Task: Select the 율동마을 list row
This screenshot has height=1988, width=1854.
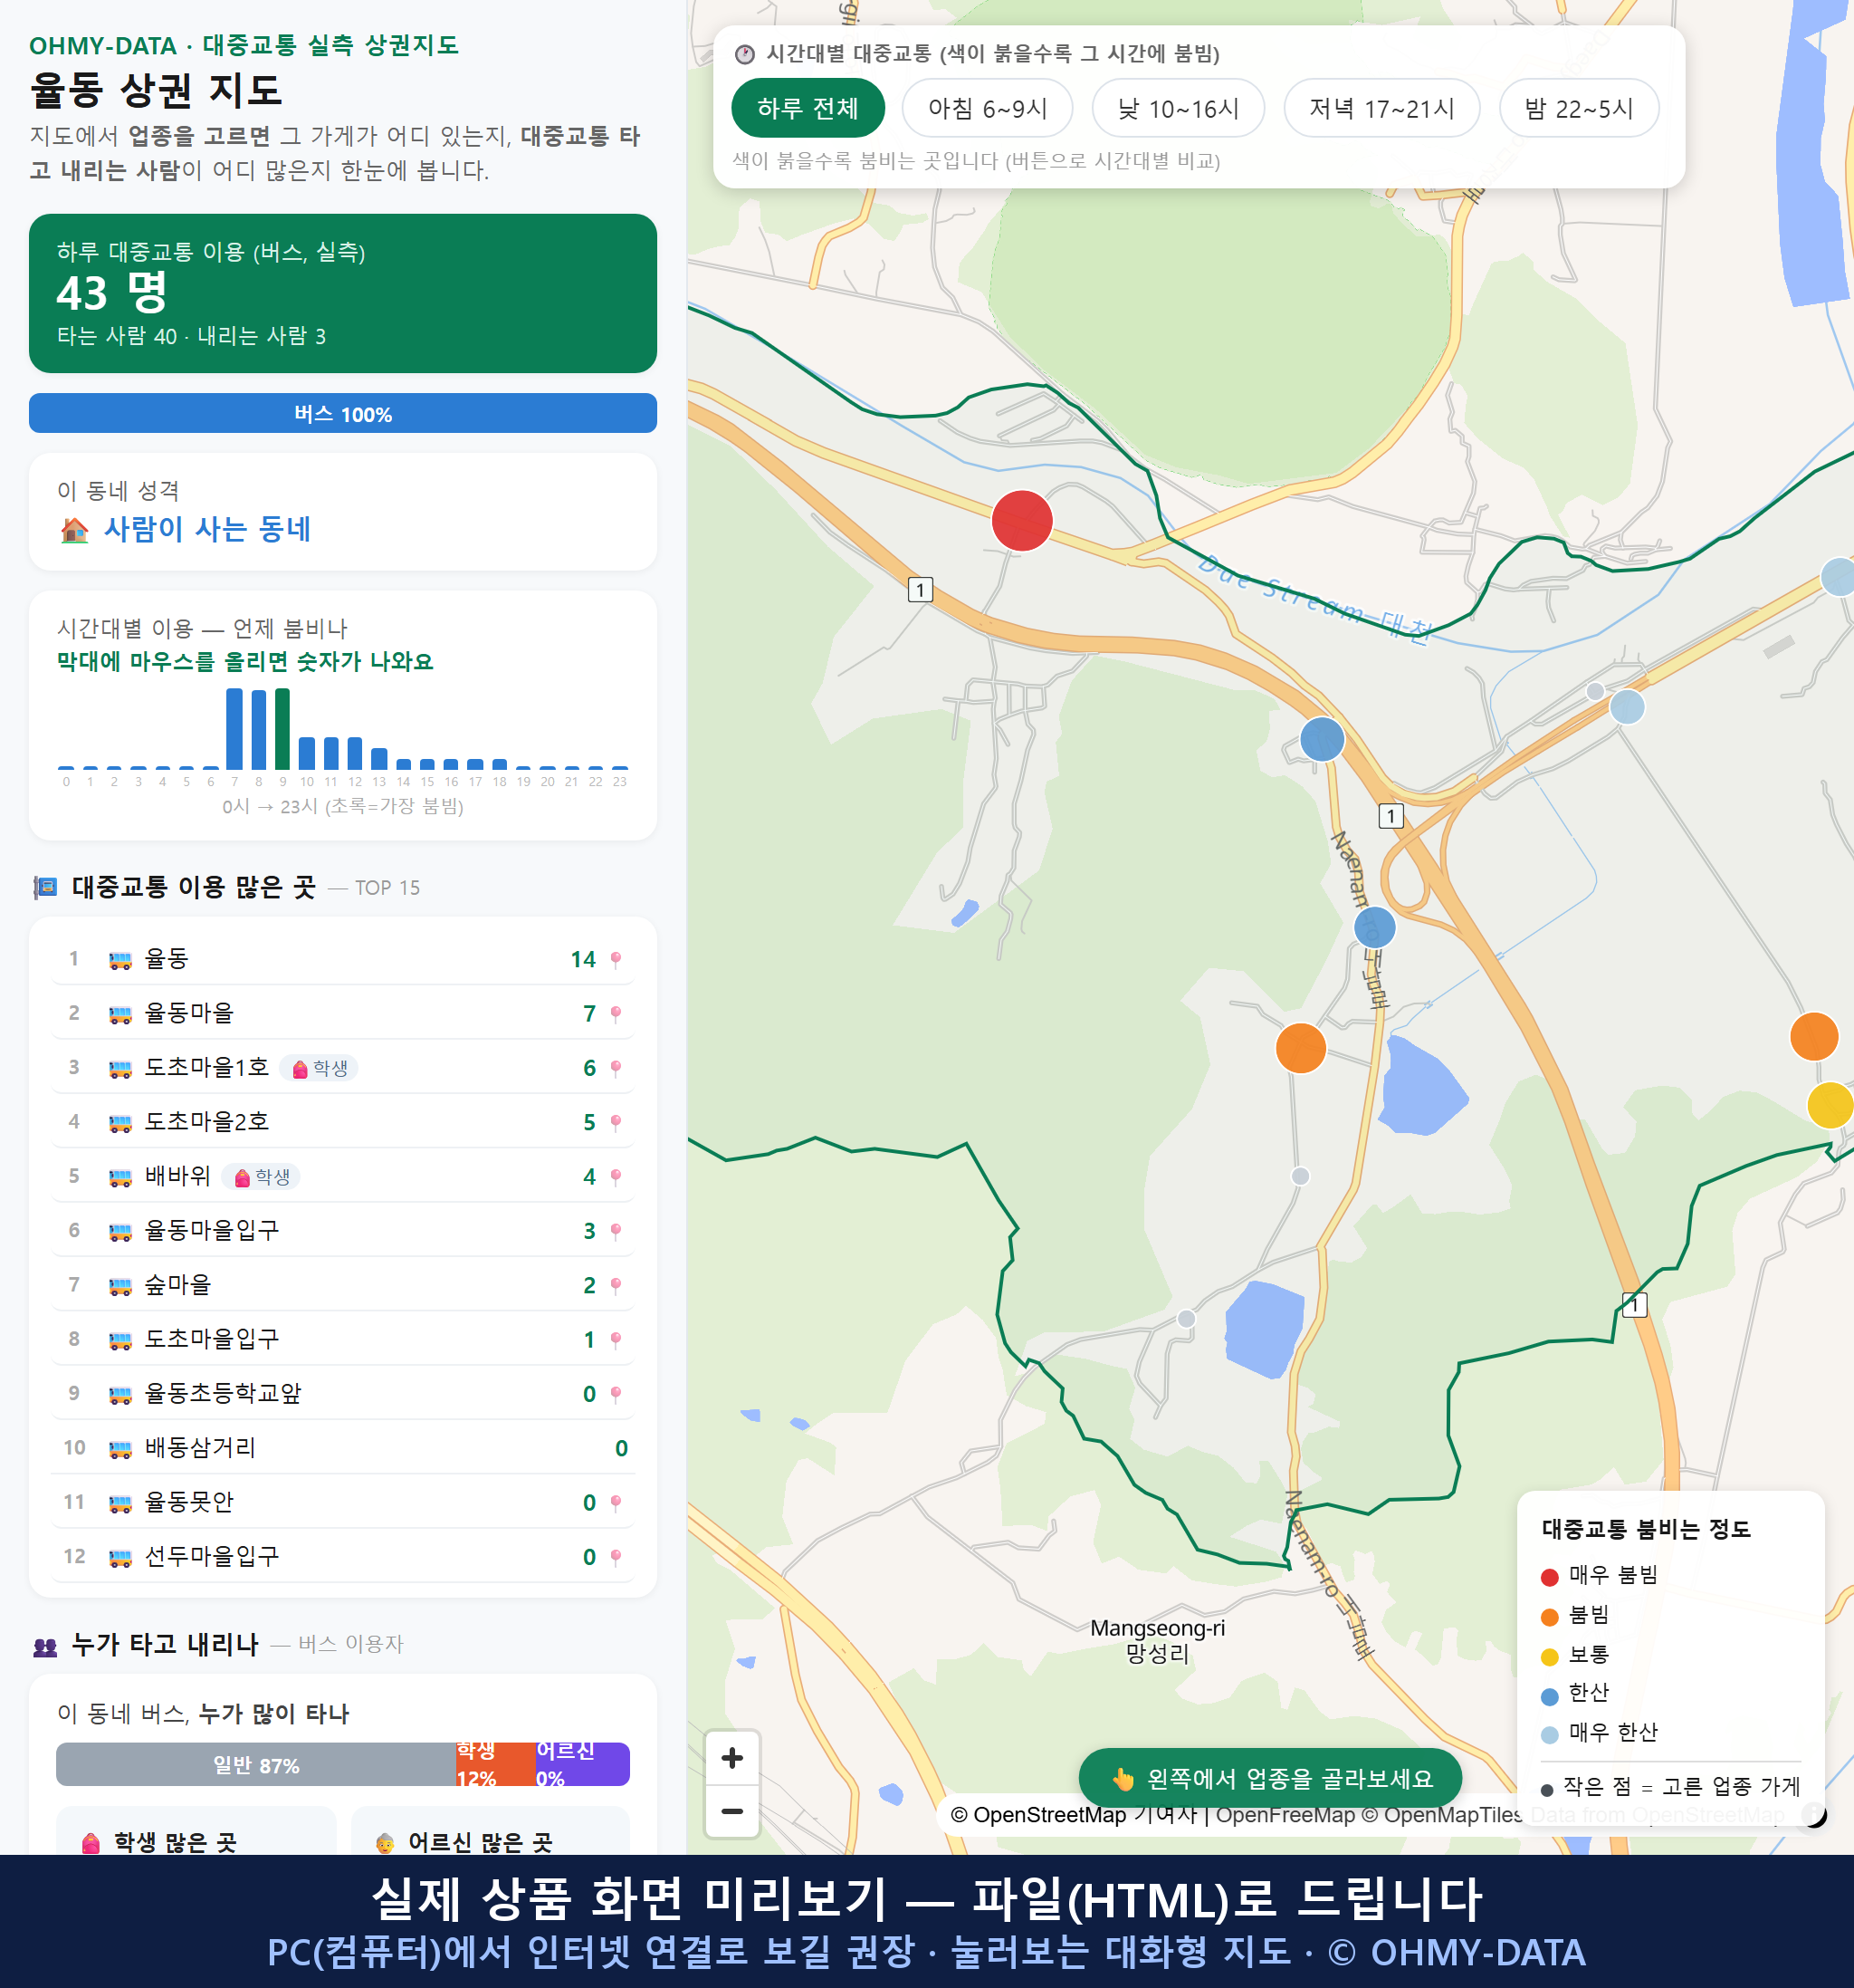Action: click(343, 1013)
